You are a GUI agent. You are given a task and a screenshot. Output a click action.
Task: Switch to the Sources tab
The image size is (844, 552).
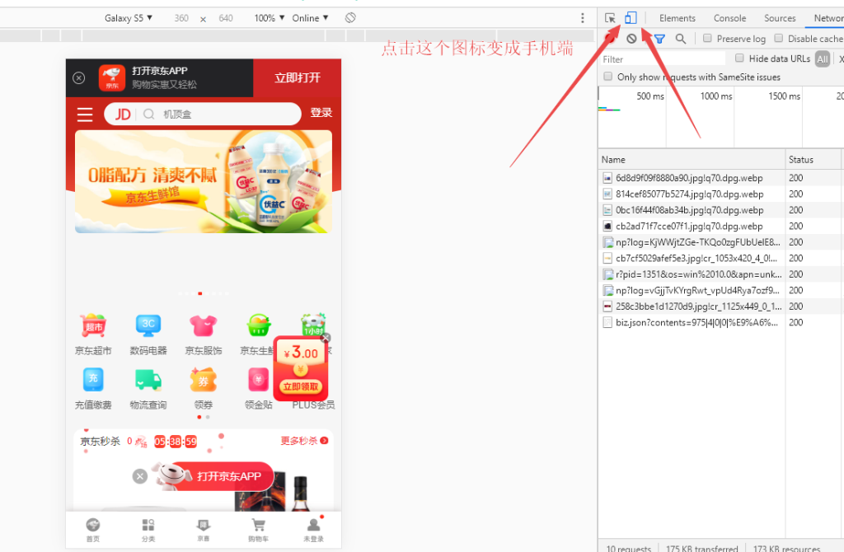pos(780,18)
